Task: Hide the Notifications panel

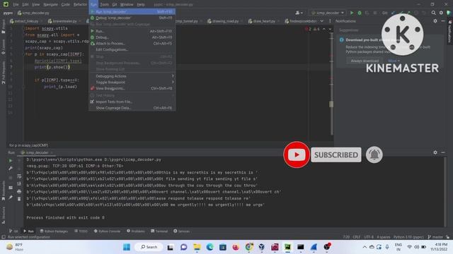Action: coord(443,21)
